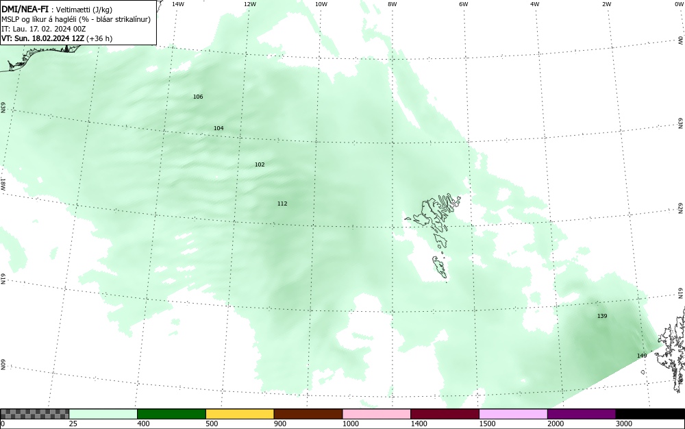Click the black legend swatch above 3000
This screenshot has height=429, width=685.
[650, 414]
